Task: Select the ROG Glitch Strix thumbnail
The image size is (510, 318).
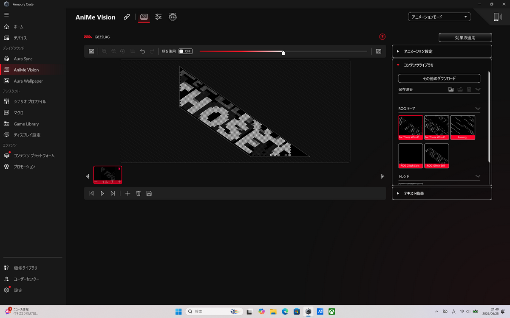Action: point(411,156)
